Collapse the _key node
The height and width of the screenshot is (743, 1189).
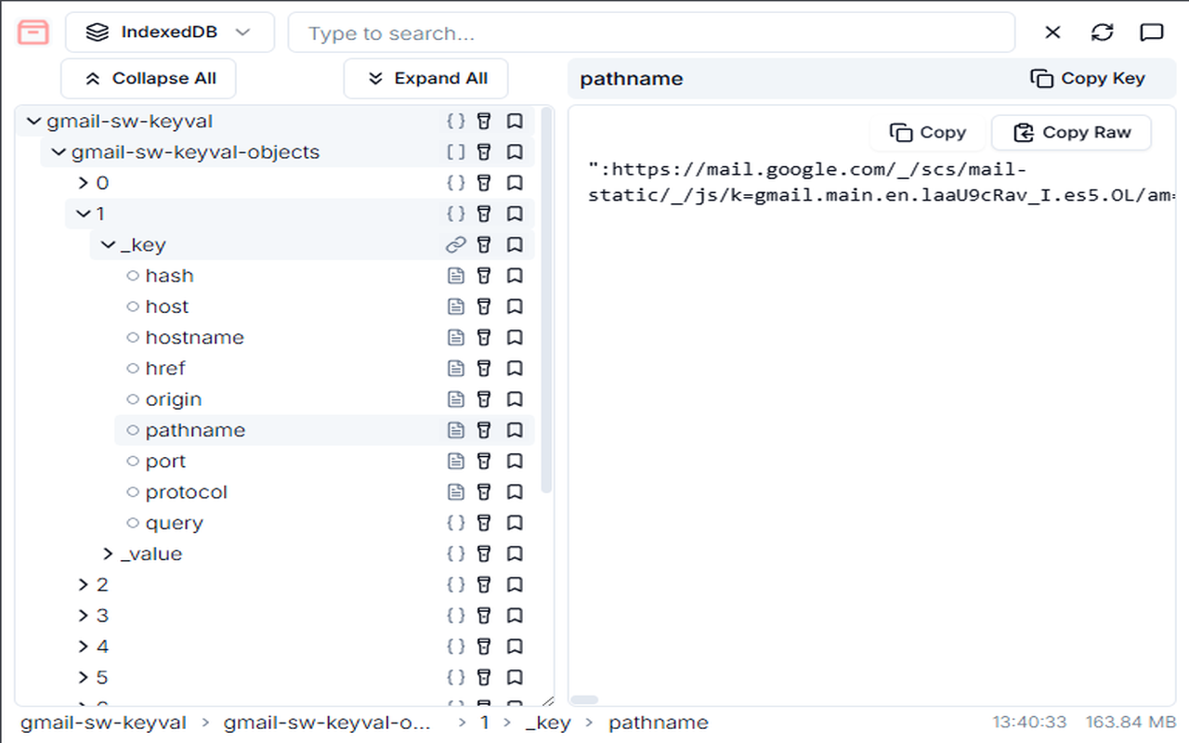pos(107,244)
